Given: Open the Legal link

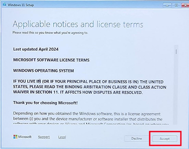Looking at the screenshot, I should pos(62,137).
